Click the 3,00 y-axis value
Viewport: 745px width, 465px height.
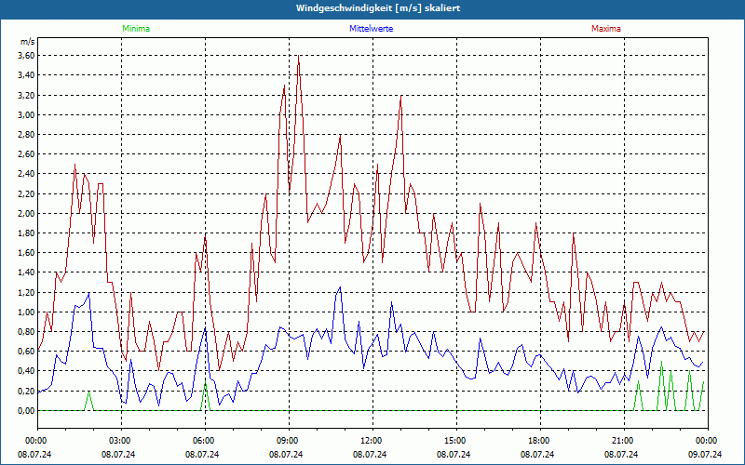tap(26, 115)
